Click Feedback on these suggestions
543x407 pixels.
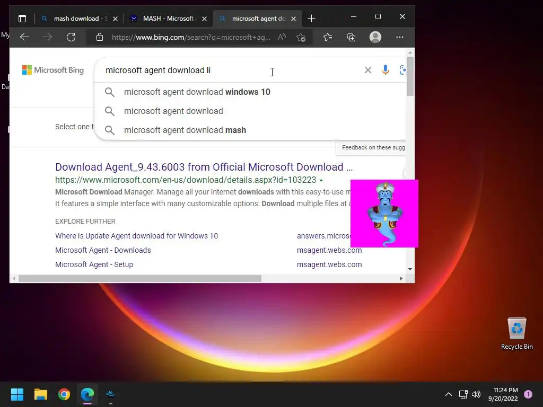[373, 147]
